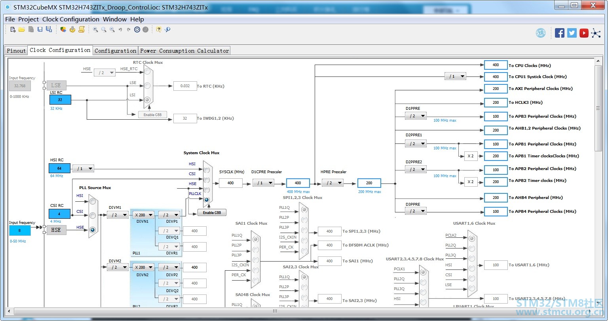Screen dimensions: 608x321
Task: Click the Reset Clock Configuration icon
Action: (x=137, y=29)
